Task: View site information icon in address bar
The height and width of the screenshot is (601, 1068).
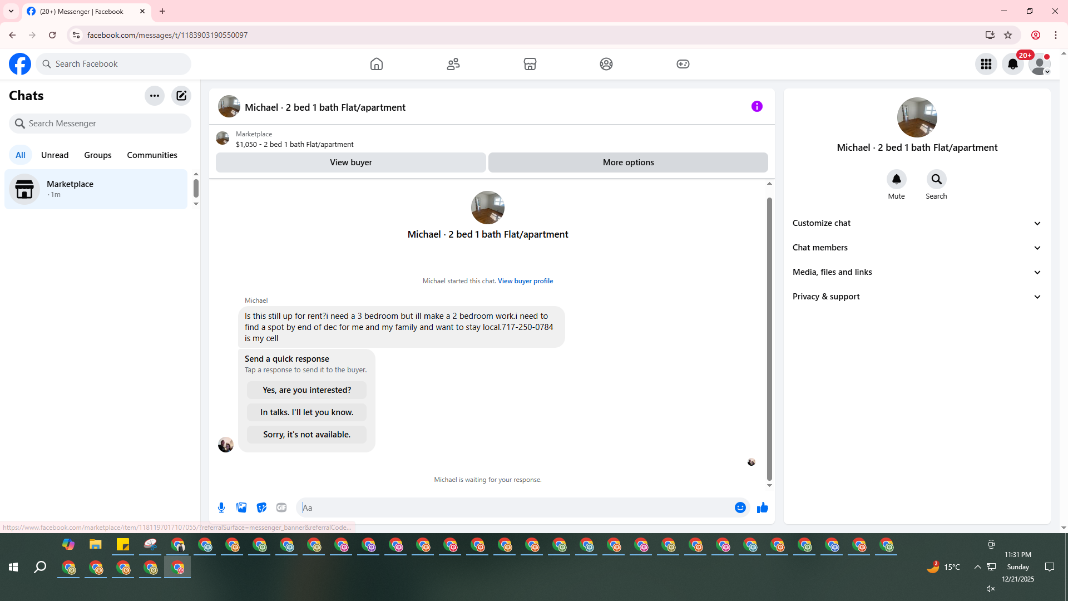Action: click(76, 35)
